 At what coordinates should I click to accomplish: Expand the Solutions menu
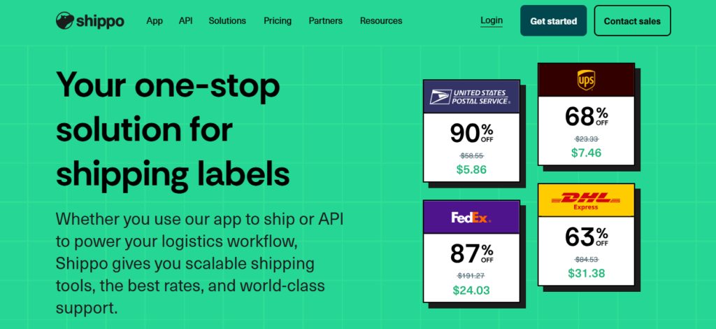click(227, 21)
